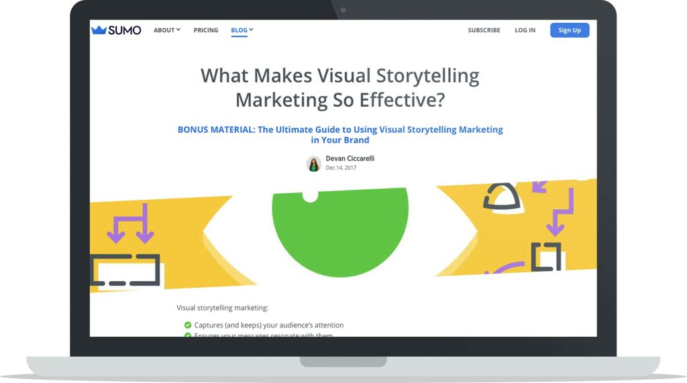Viewport: 687px width, 383px height.
Task: Click the article title heading
Action: (340, 88)
